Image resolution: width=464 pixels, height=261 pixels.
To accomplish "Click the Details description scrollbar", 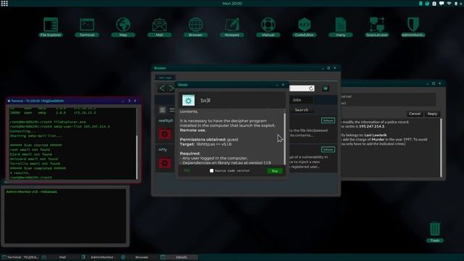I will pyautogui.click(x=285, y=138).
